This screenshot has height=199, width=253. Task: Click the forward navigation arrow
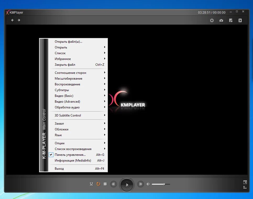coord(19,20)
